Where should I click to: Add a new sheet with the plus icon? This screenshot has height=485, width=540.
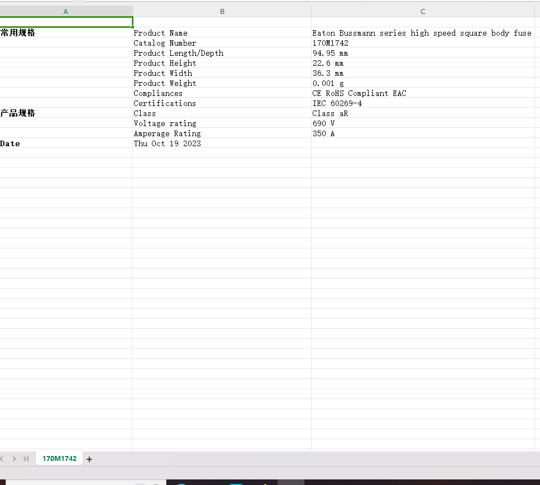click(89, 459)
